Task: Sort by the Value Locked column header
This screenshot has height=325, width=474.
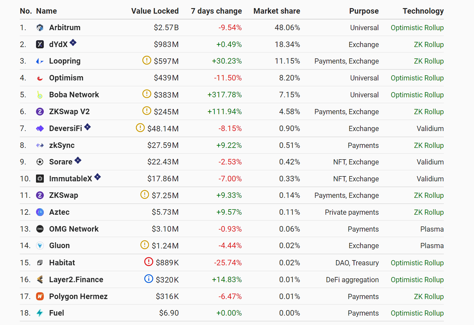Action: (155, 11)
